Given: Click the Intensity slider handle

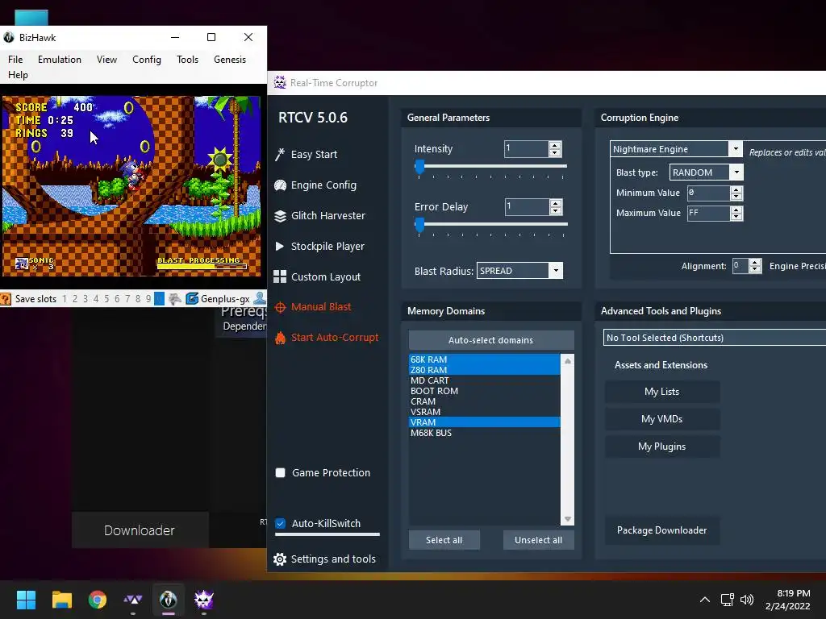Looking at the screenshot, I should tap(419, 167).
